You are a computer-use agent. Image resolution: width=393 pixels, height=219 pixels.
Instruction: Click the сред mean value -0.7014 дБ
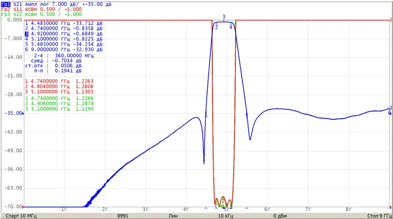click(x=67, y=61)
